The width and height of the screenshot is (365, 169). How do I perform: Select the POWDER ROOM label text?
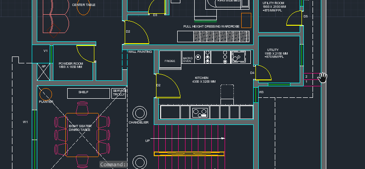70,65
